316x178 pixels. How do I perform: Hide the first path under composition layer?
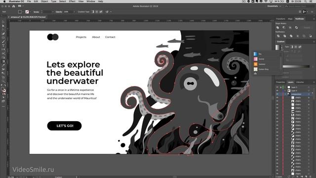[277, 98]
